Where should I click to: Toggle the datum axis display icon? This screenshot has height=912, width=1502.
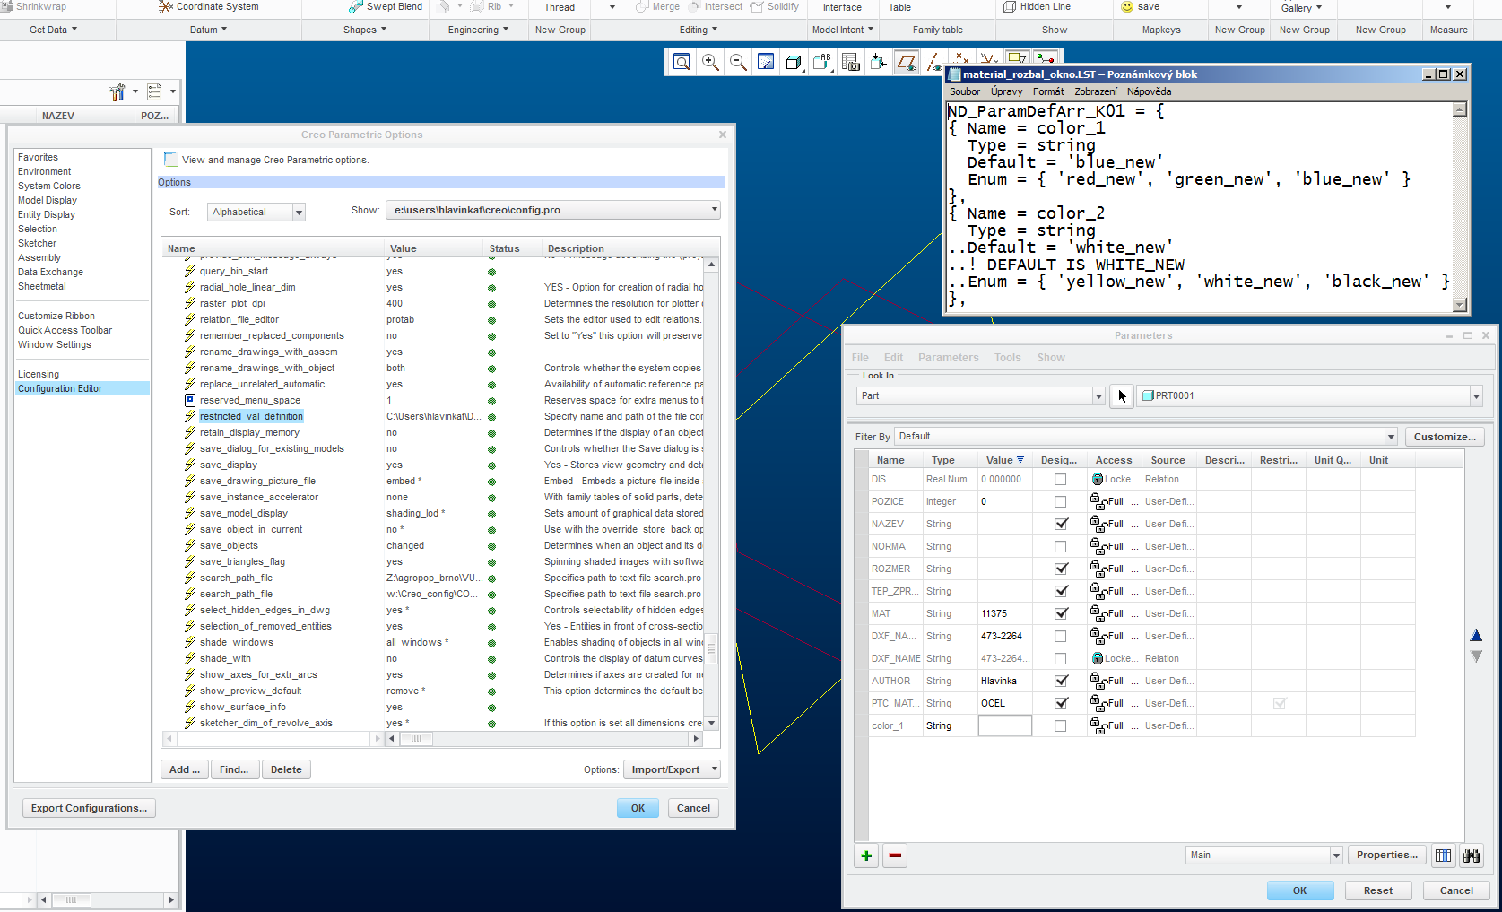coord(934,63)
